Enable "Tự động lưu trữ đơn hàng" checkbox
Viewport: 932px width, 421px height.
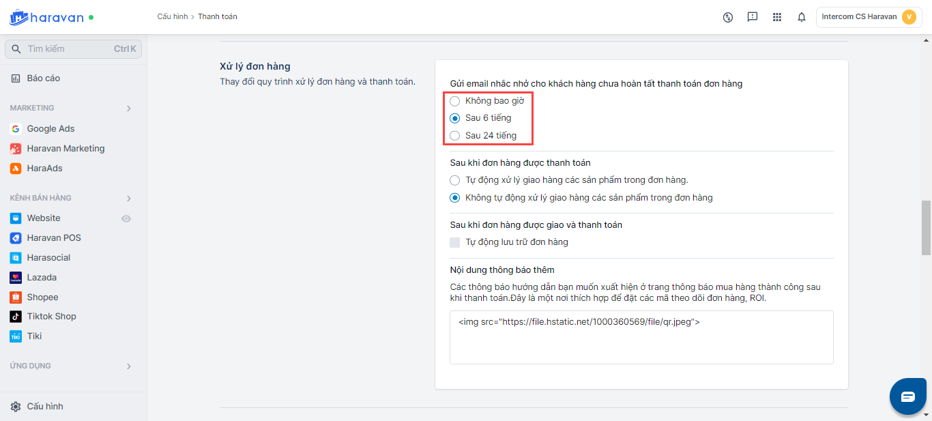click(455, 242)
